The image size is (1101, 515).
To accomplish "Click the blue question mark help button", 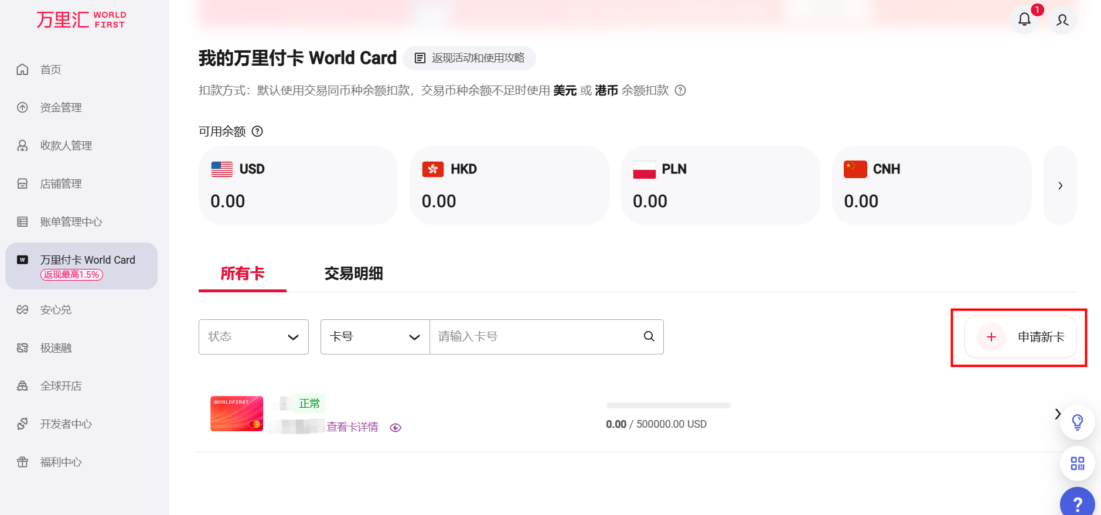I will [x=1077, y=504].
